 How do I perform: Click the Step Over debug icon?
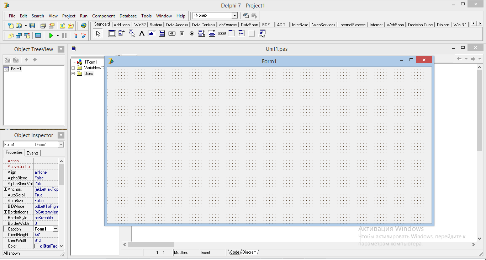[84, 36]
